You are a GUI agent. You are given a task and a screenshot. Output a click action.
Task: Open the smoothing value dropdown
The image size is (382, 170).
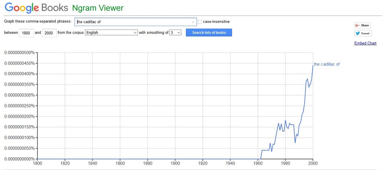[x=175, y=32]
